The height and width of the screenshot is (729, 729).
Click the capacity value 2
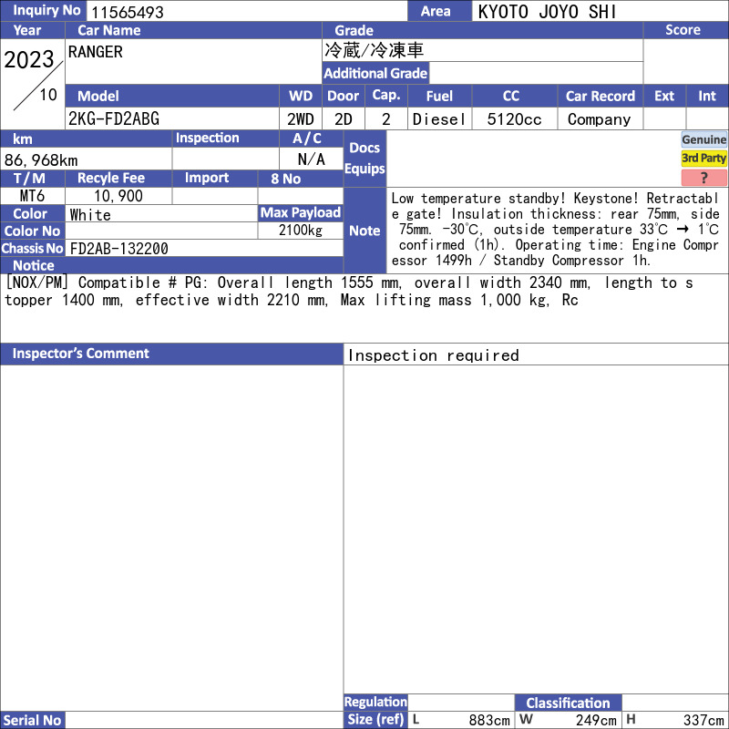coord(385,119)
